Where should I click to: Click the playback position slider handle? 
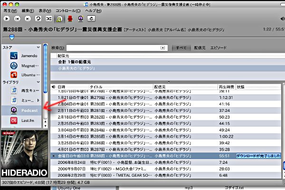pyautogui.click(x=12, y=37)
